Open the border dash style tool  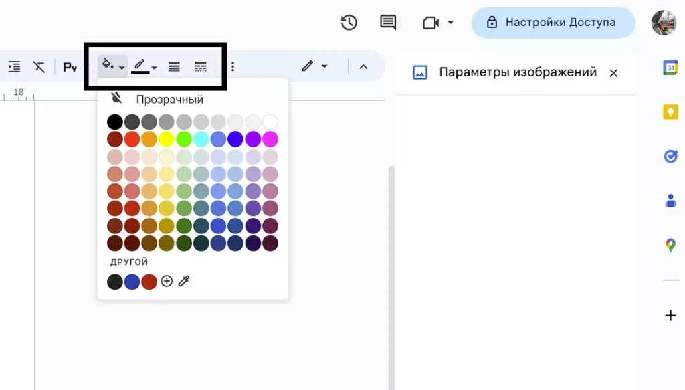(x=201, y=66)
